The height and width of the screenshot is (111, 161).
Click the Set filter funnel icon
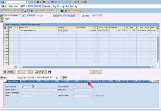42,72
